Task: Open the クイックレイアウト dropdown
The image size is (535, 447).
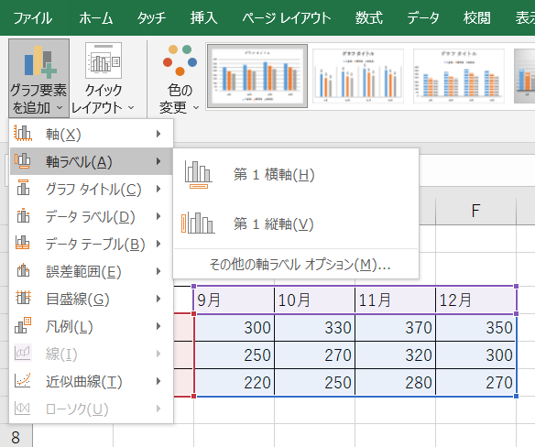Action: (x=103, y=78)
